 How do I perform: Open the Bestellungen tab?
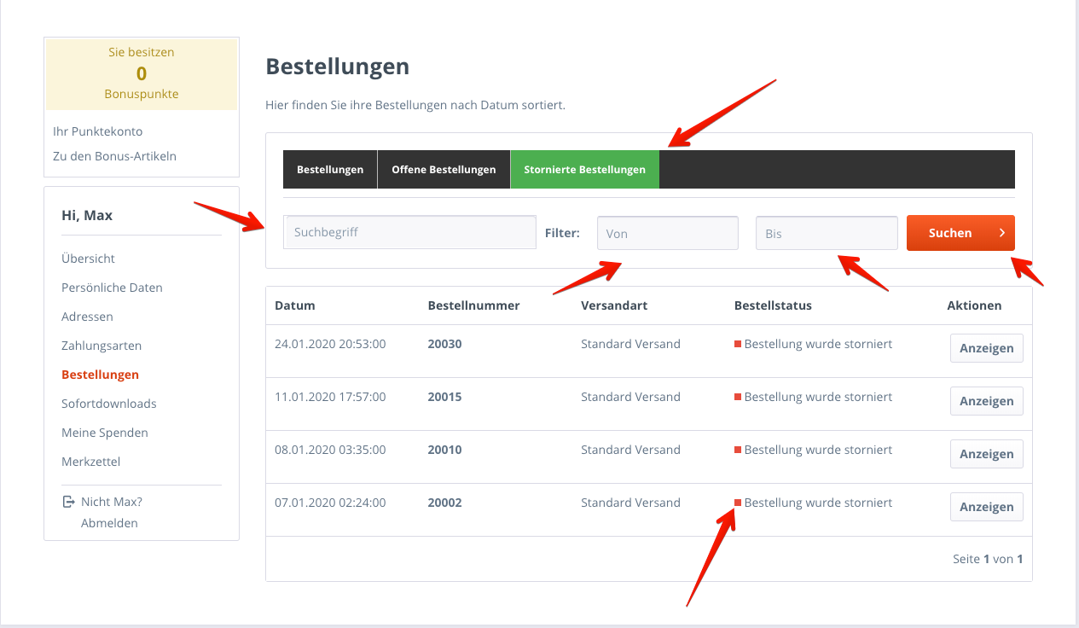[x=330, y=170]
